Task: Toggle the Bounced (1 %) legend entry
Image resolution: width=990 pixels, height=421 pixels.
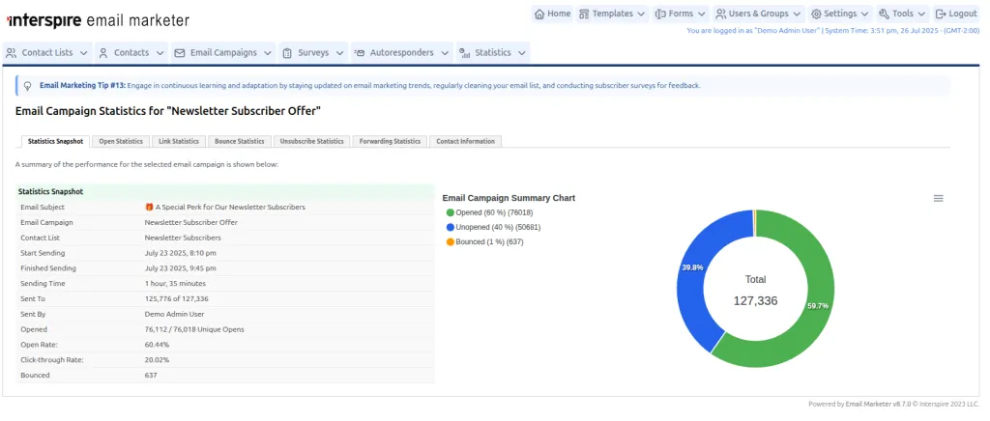Action: [x=484, y=242]
